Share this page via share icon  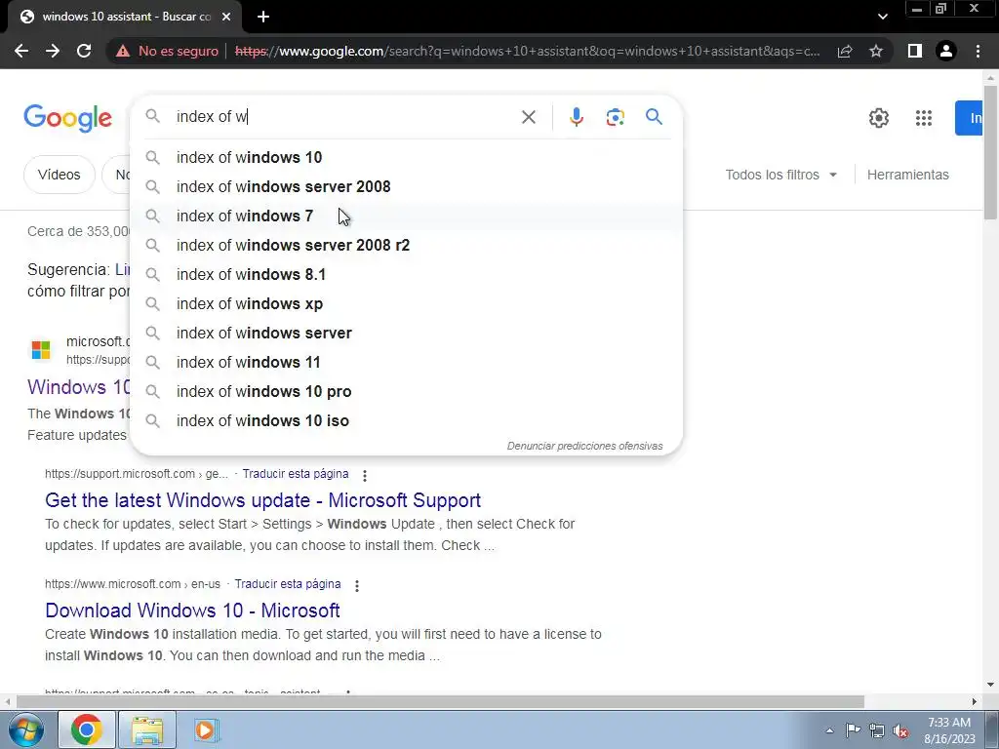pos(845,51)
